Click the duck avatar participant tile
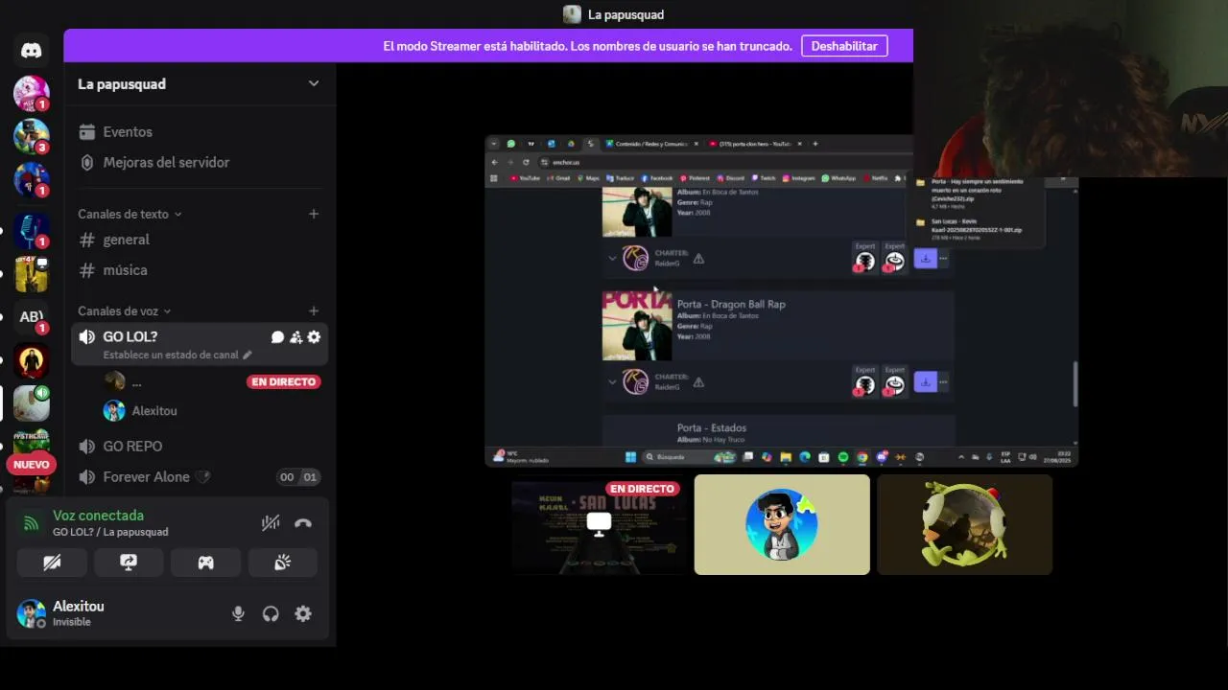This screenshot has height=690, width=1228. click(x=964, y=525)
